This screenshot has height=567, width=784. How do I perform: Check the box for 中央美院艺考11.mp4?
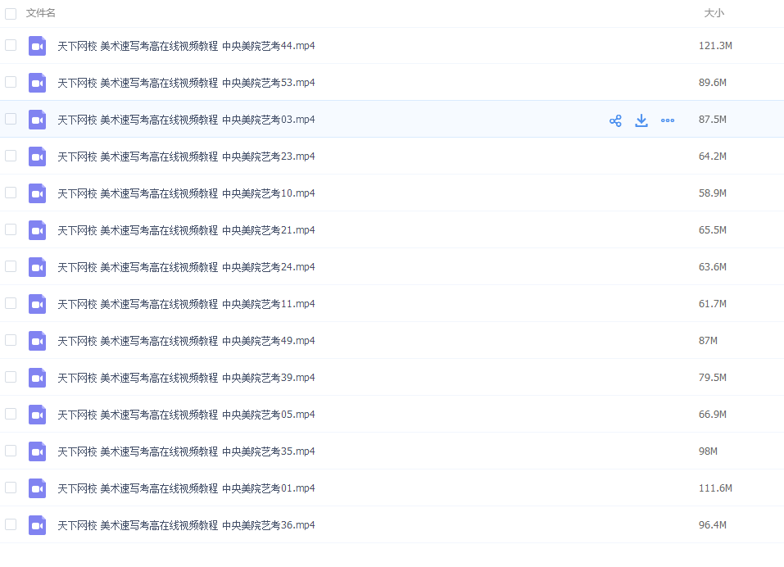[11, 303]
